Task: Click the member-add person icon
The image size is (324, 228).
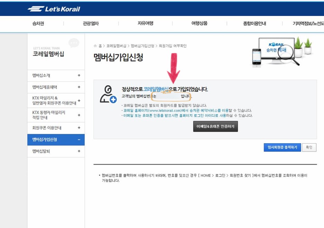Action: pos(108,94)
